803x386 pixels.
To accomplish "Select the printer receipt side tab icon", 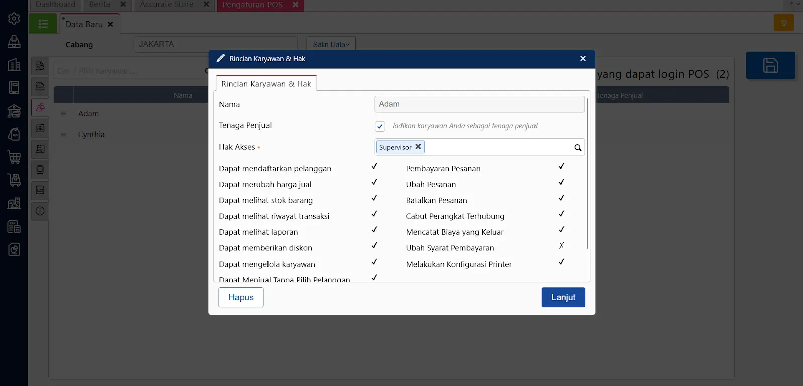I will click(40, 190).
